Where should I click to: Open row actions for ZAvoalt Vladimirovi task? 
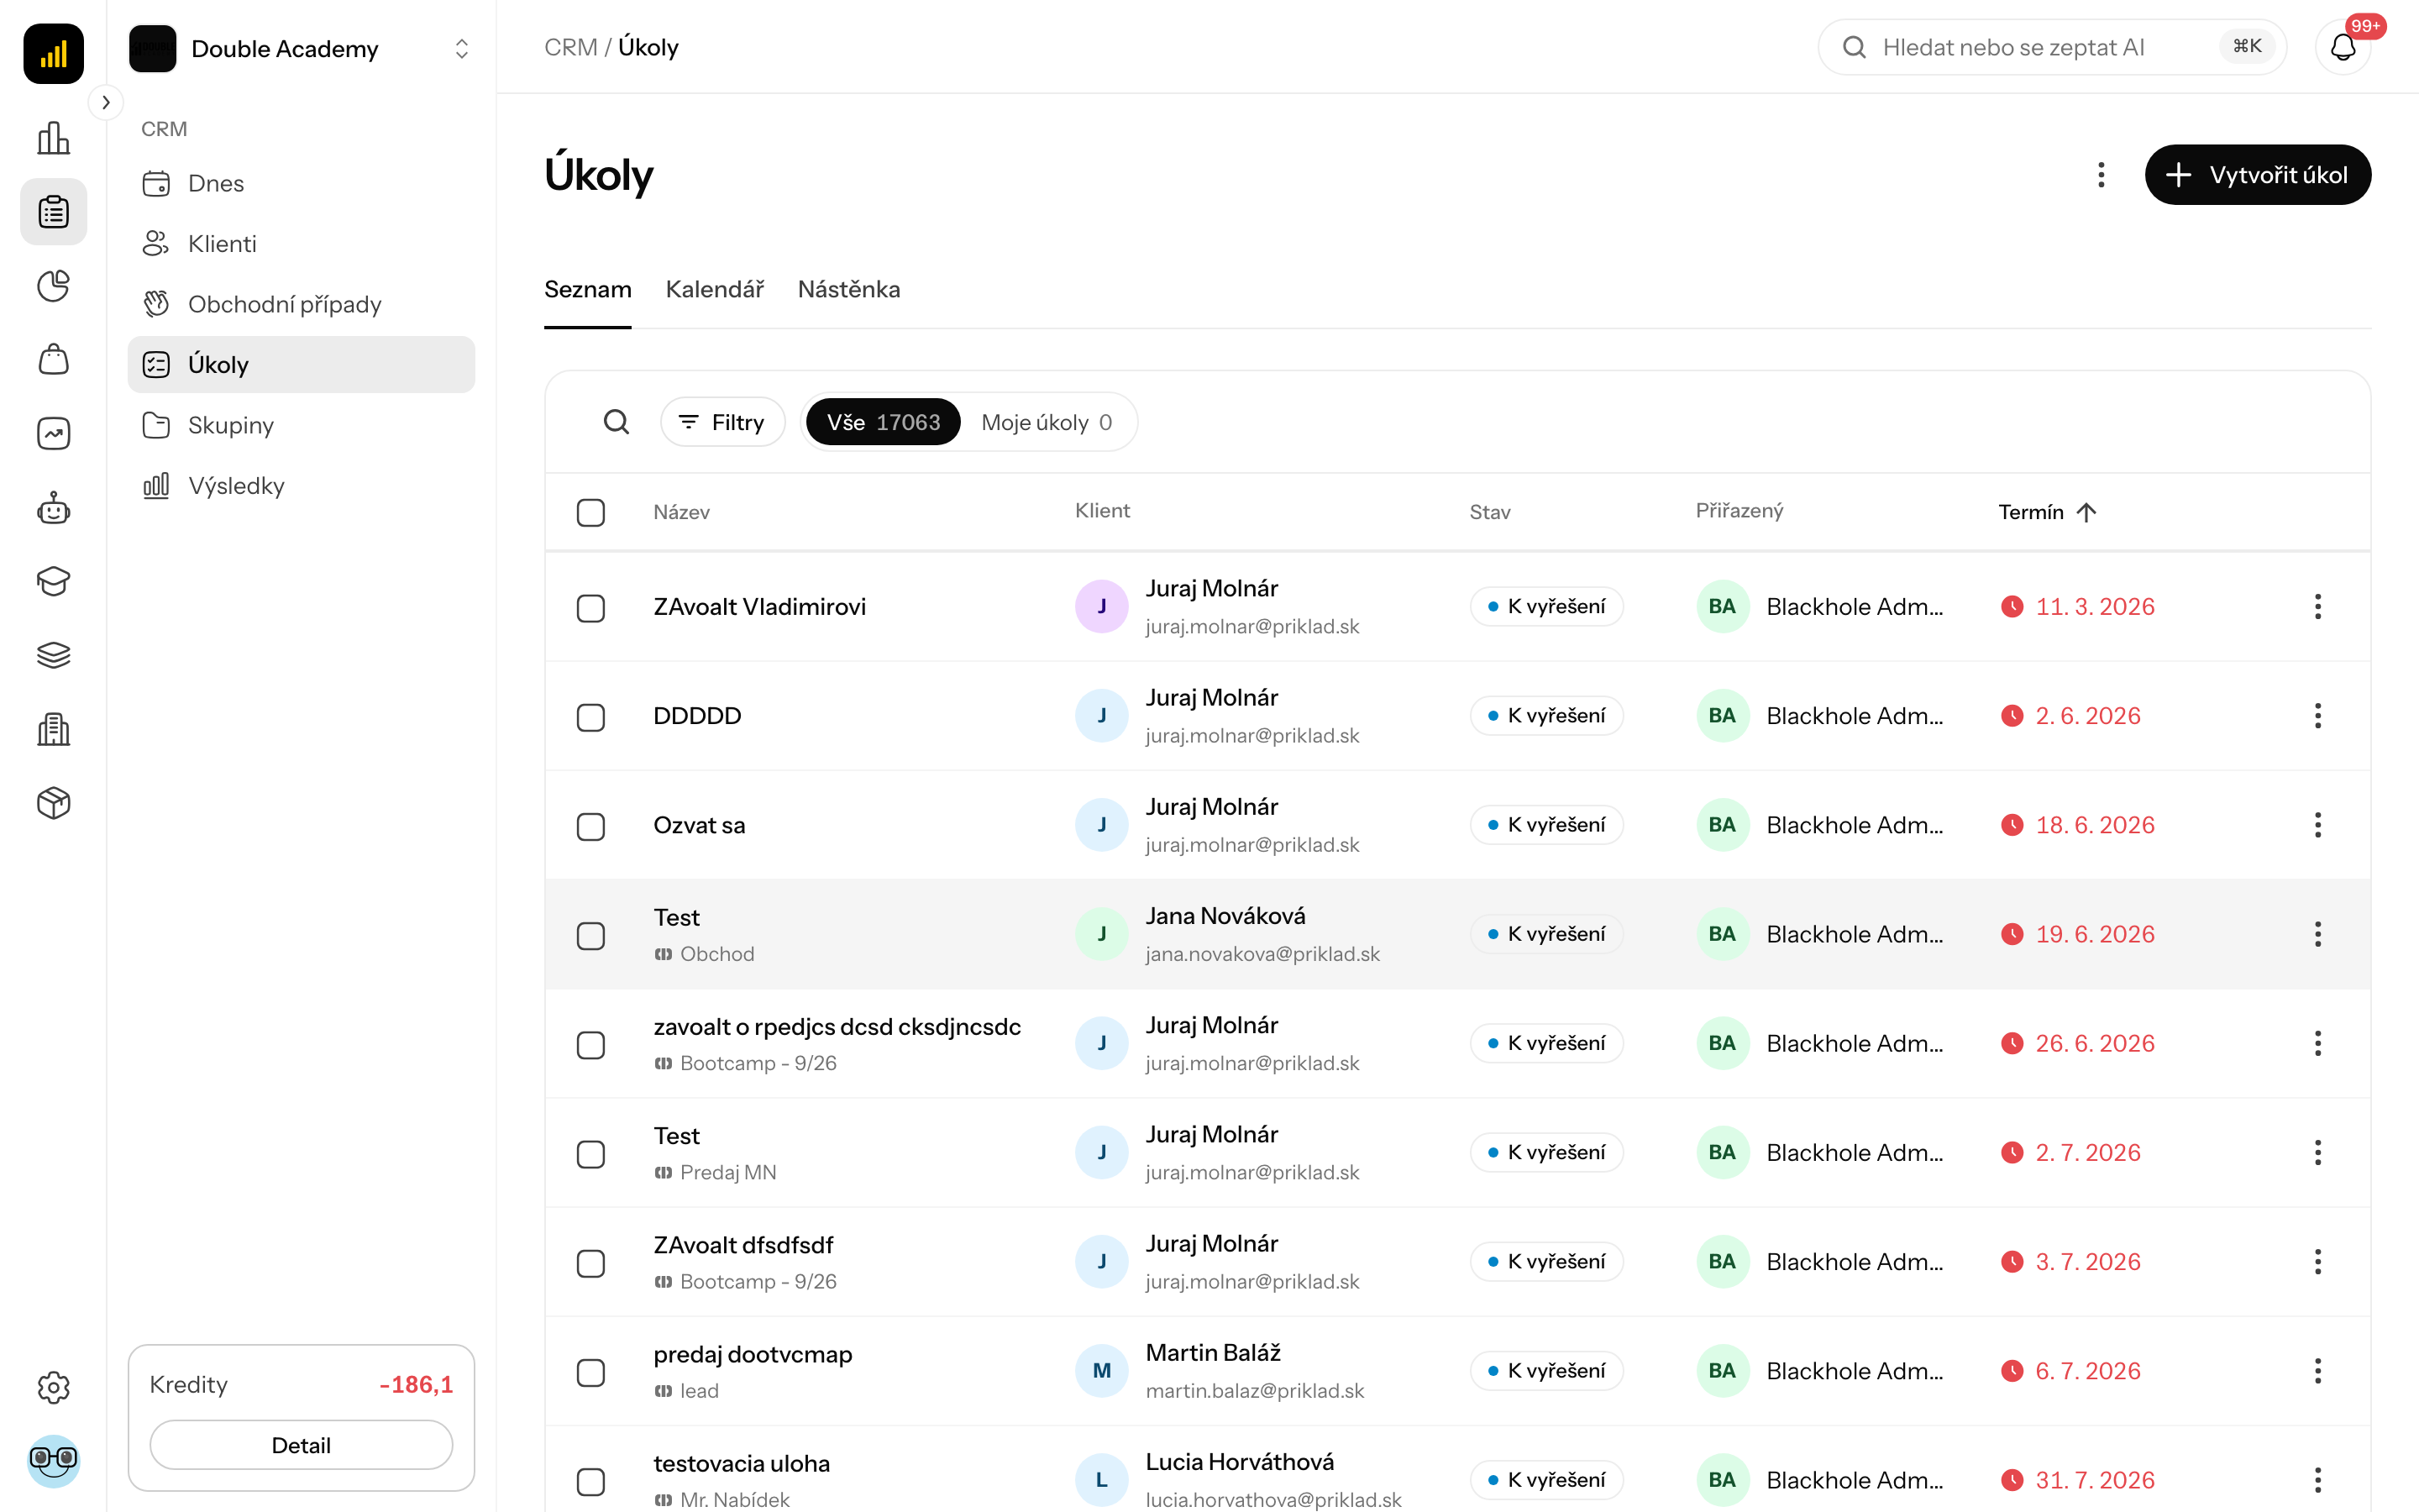pos(2317,607)
